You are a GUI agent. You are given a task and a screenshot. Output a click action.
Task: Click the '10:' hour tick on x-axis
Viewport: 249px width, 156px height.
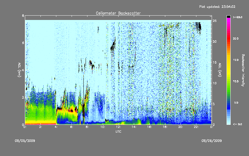pyautogui.click(x=103, y=127)
